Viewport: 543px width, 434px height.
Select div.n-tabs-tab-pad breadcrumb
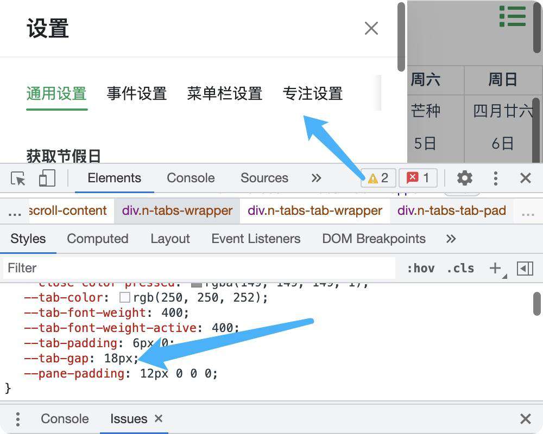point(452,210)
